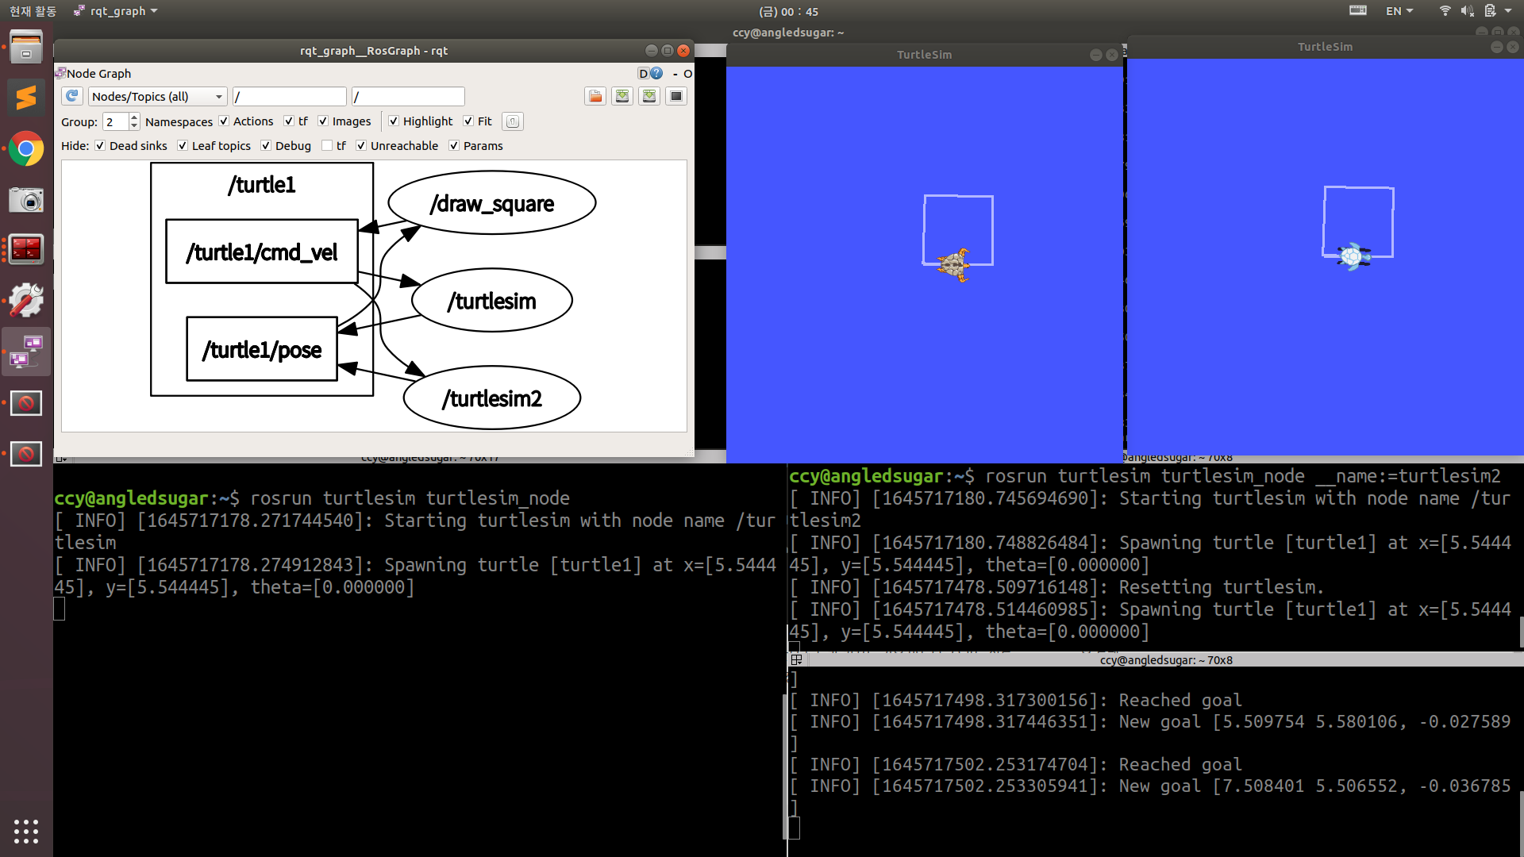
Task: Click the Terminator pane title 'ccy@angledsugar: ~ 70x8'
Action: point(1166,660)
